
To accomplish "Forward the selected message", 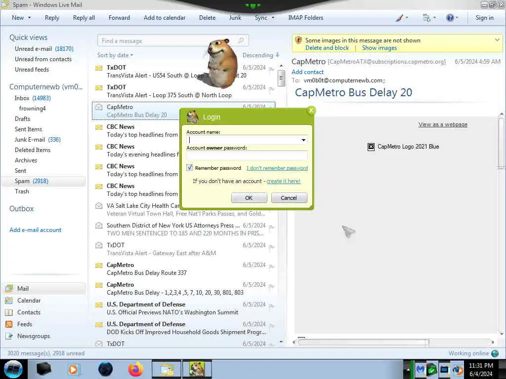I will pos(119,18).
